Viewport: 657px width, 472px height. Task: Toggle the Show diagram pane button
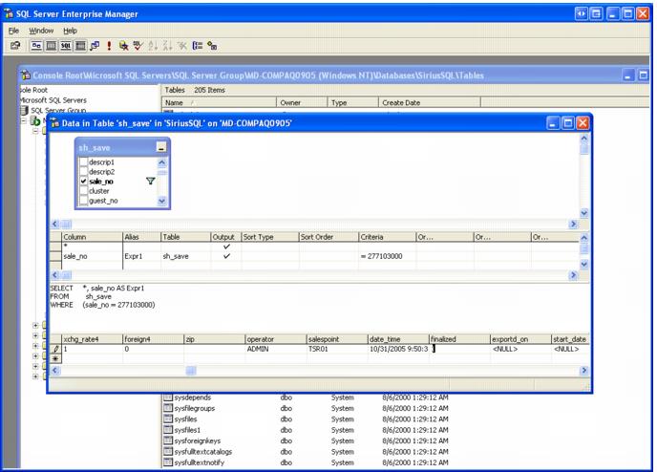coord(38,45)
